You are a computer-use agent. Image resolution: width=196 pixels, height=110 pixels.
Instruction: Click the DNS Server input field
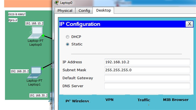(147, 86)
